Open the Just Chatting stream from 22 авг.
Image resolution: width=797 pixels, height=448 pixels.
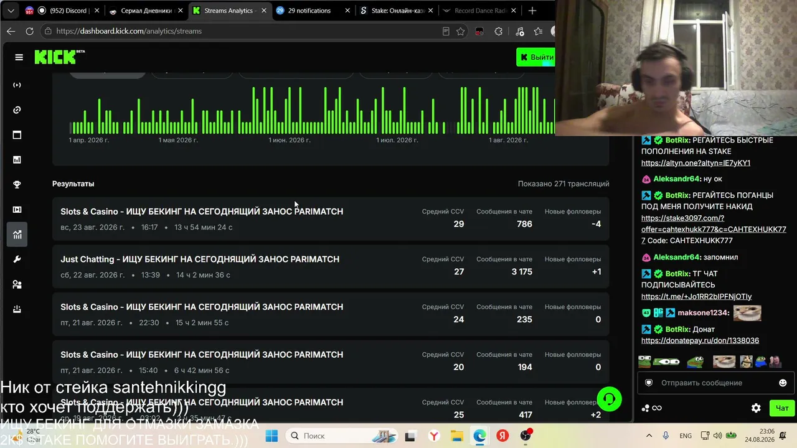point(331,266)
